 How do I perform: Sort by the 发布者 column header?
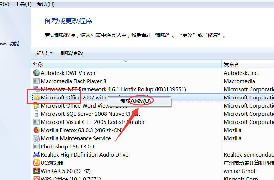[248, 64]
